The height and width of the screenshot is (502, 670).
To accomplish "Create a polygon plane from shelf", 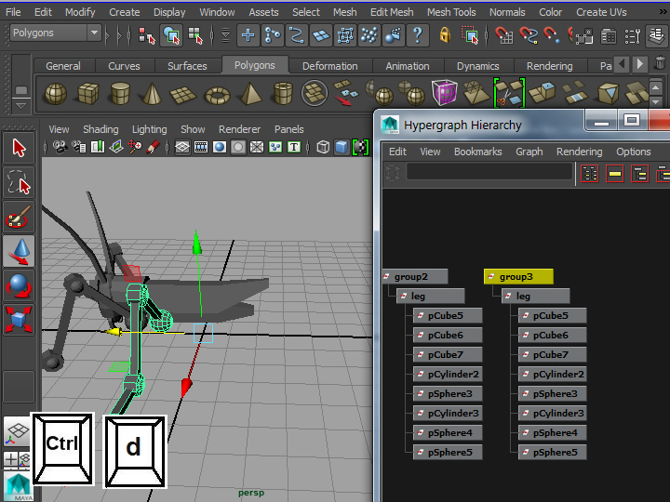I will 183,94.
